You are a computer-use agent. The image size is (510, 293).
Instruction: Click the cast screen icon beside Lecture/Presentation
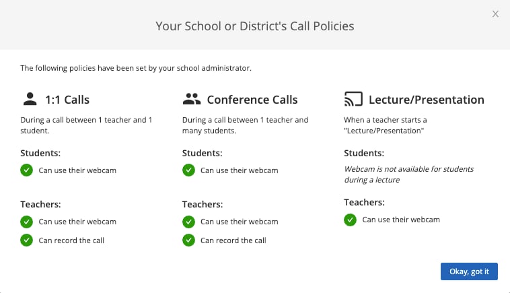point(353,99)
